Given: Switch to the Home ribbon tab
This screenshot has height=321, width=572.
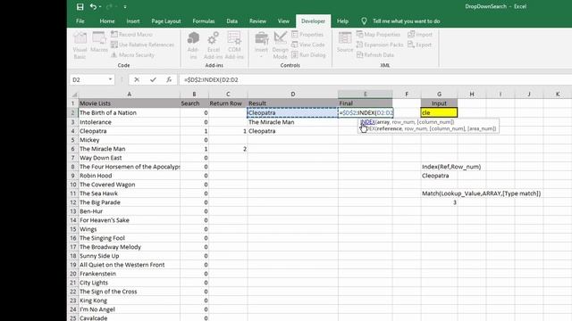Looking at the screenshot, I should [107, 21].
